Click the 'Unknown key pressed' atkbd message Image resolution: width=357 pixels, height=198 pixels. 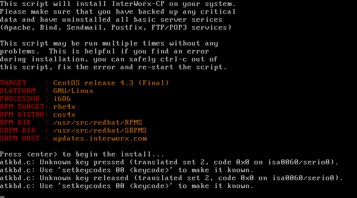(x=169, y=162)
